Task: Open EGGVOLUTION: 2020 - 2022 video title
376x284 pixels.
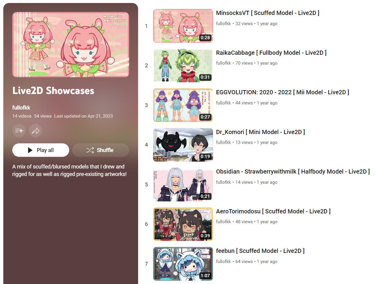Action: tap(283, 92)
